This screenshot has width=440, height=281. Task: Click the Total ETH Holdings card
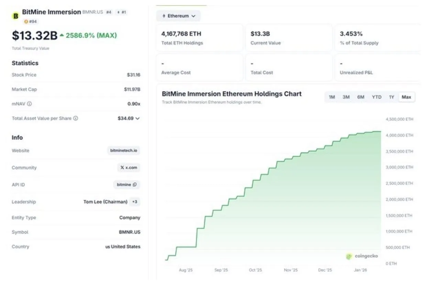pyautogui.click(x=199, y=38)
